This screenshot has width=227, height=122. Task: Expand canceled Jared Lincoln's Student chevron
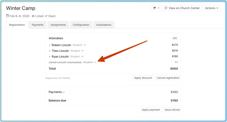click(x=95, y=62)
